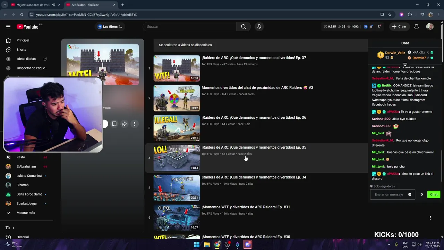Show hidden system tray icons chevron
Screen dimensions: 444x250
[388, 244]
